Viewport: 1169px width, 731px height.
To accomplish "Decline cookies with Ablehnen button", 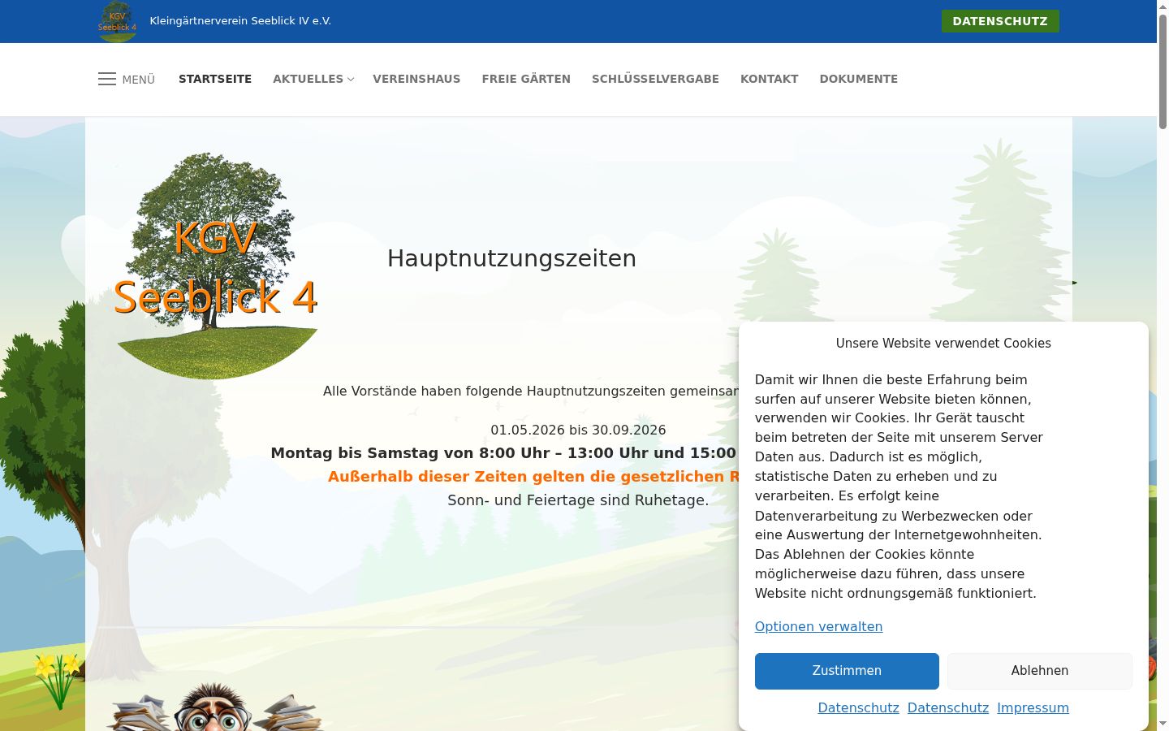I will [x=1040, y=671].
